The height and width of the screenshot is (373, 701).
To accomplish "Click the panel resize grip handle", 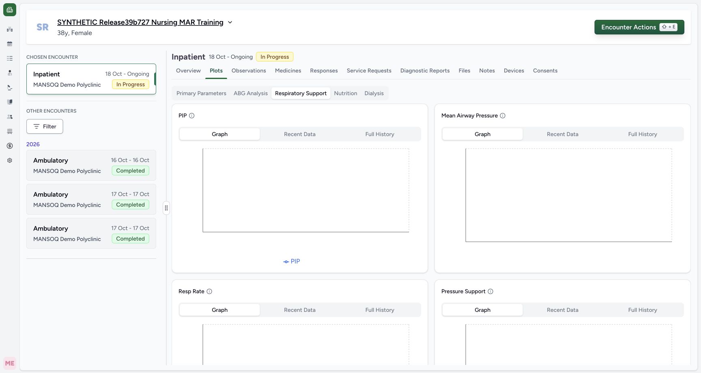I will coord(166,208).
